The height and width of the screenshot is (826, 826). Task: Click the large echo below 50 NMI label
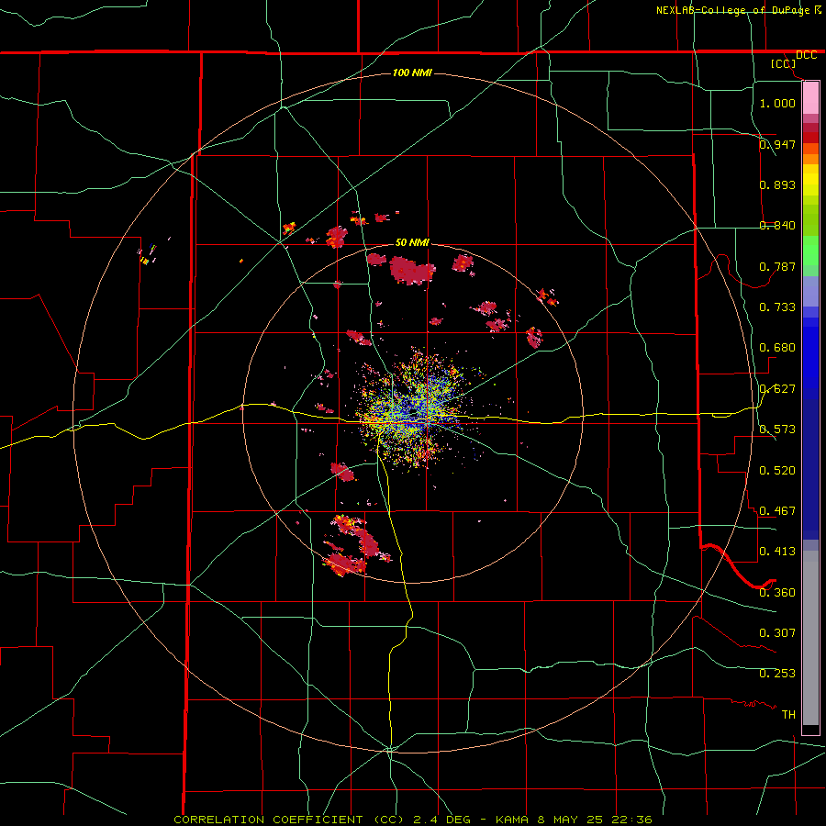tap(412, 271)
